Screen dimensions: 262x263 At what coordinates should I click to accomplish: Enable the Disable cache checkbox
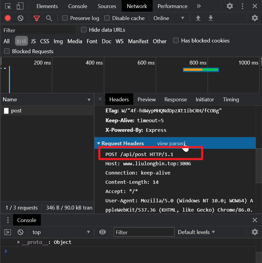pos(107,18)
